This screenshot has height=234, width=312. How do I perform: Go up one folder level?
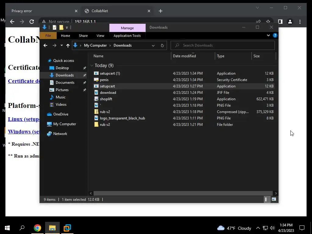point(68,46)
